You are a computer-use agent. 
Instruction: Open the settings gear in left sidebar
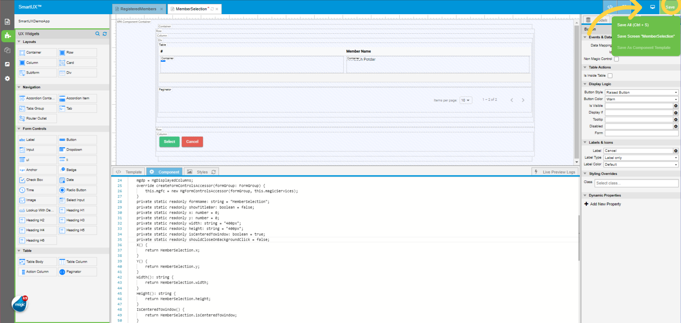pos(7,78)
